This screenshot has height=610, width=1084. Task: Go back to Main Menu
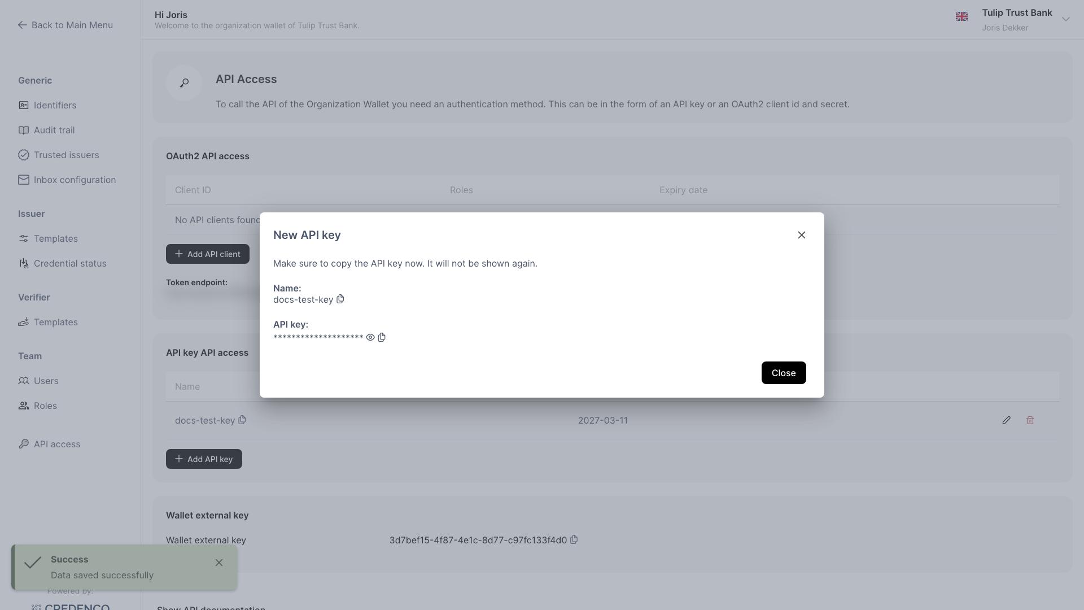(65, 25)
